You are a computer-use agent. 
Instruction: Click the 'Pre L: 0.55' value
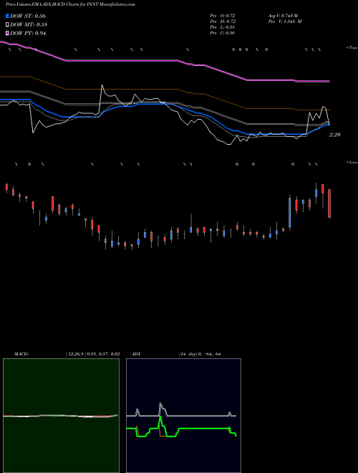point(223,27)
